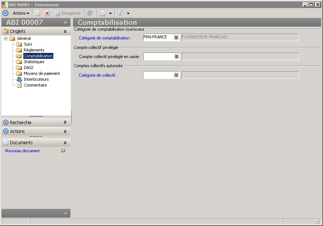Open the FRN-FRANCE category dropdown

click(176, 37)
